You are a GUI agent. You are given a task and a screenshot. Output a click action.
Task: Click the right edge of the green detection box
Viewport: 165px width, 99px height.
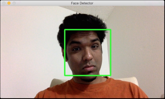pyautogui.click(x=111, y=53)
